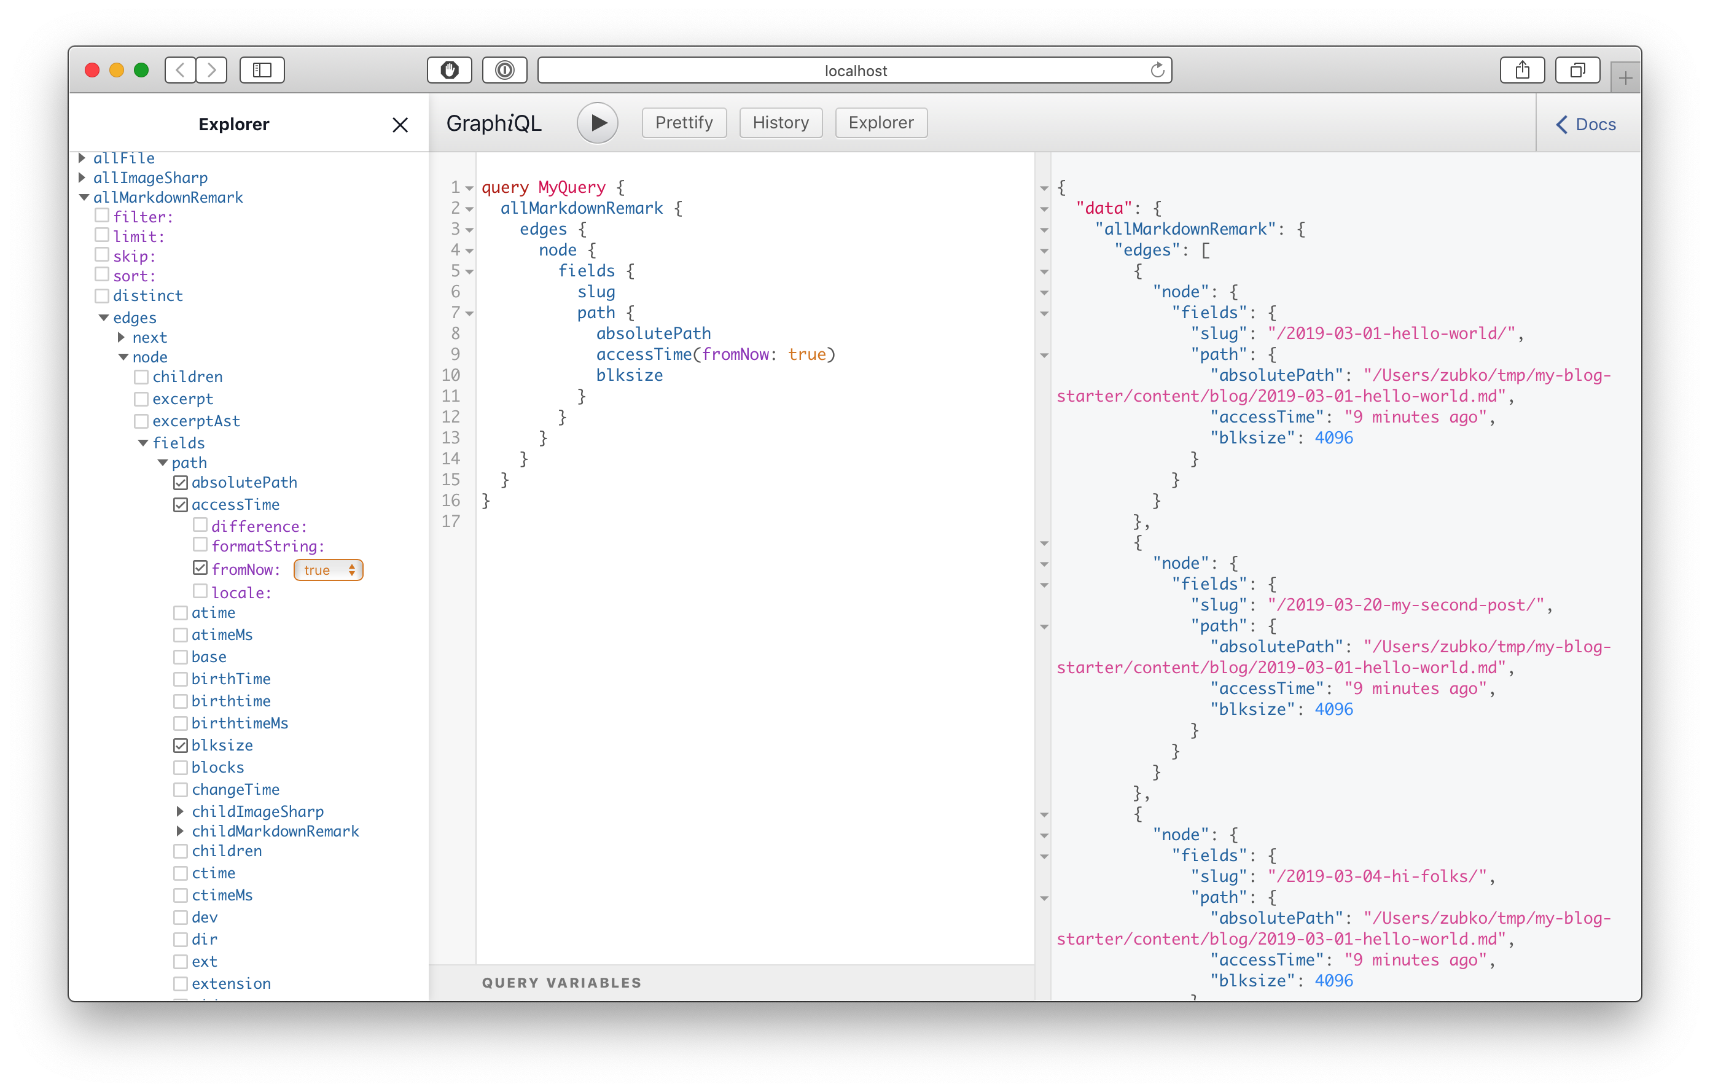Go back with the browser back arrow
This screenshot has height=1092, width=1710.
click(181, 69)
